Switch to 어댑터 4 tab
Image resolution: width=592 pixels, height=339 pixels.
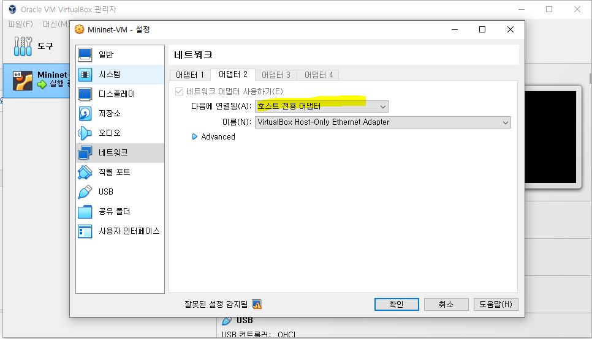(319, 75)
